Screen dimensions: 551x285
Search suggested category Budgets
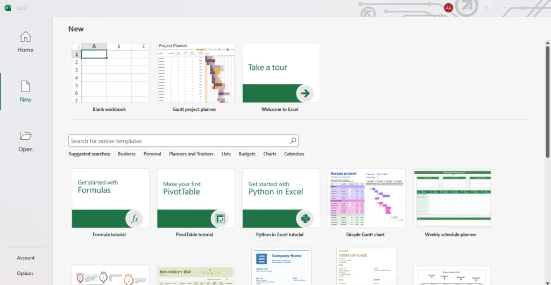(x=247, y=154)
